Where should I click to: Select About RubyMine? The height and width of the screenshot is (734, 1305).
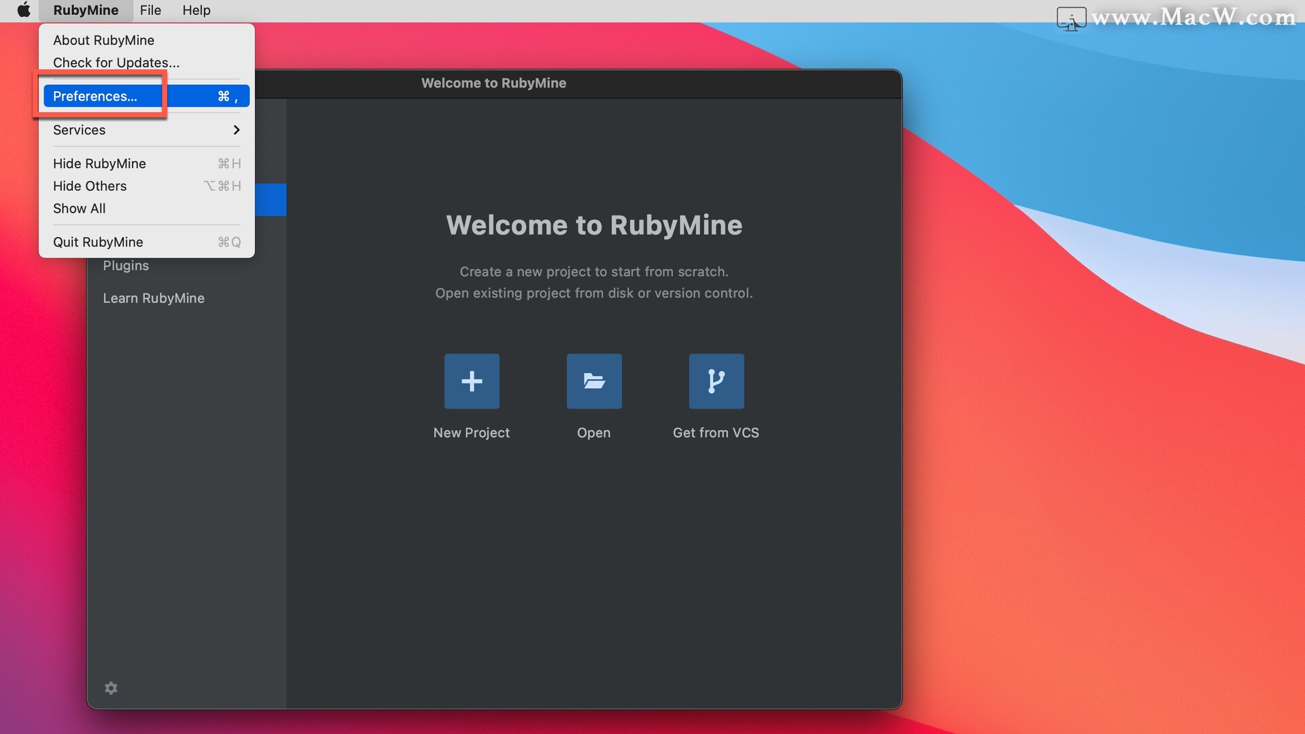point(147,40)
